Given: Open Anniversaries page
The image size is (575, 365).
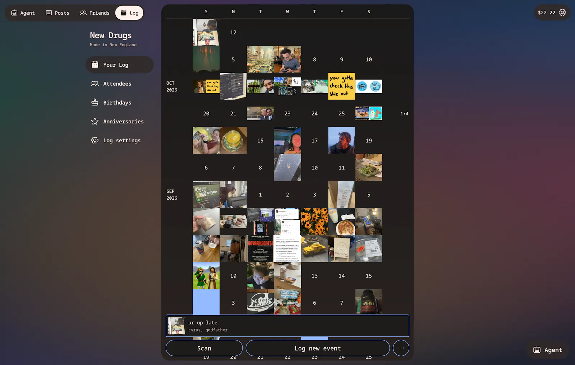Looking at the screenshot, I should [120, 122].
